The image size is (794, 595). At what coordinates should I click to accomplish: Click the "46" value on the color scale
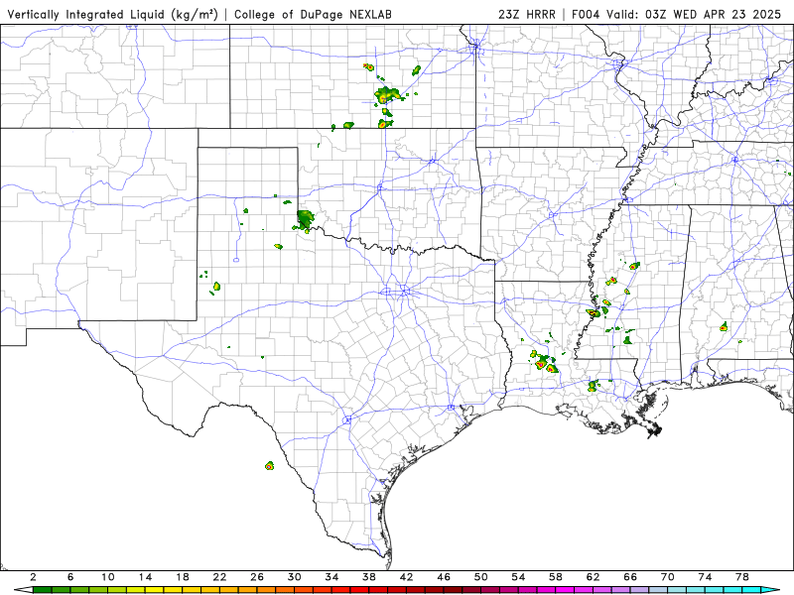[444, 577]
